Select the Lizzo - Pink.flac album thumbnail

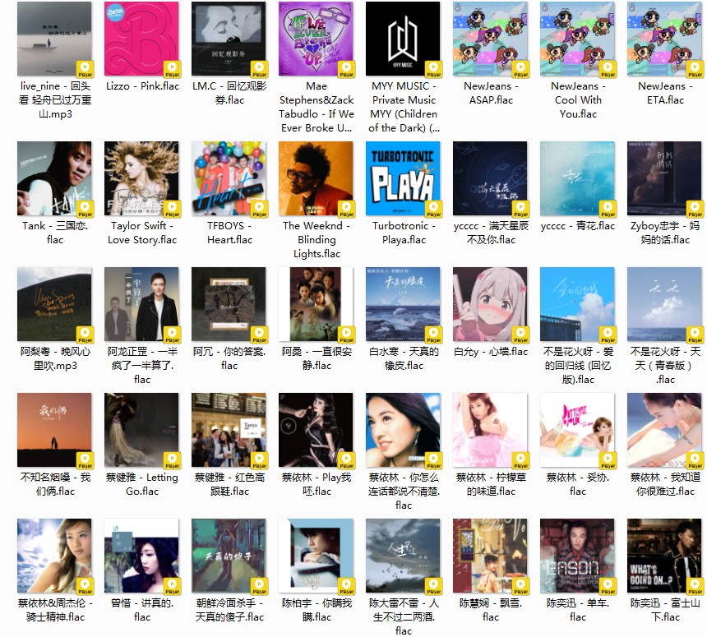[141, 39]
